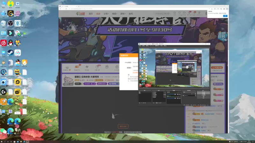Click the room title 星期三 日常休息 大家拜拜
The height and width of the screenshot is (143, 255).
coord(86,77)
